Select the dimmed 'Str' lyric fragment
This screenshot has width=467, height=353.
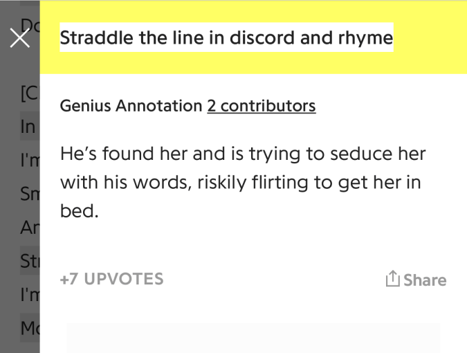tap(30, 263)
